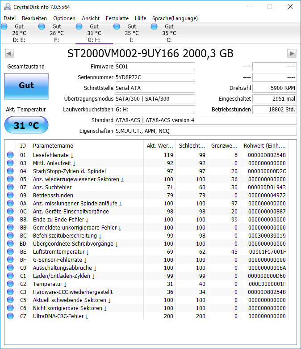Select the Aktuell schwebende Sektoren row text
Screen dimensions: 301x349
[70, 300]
